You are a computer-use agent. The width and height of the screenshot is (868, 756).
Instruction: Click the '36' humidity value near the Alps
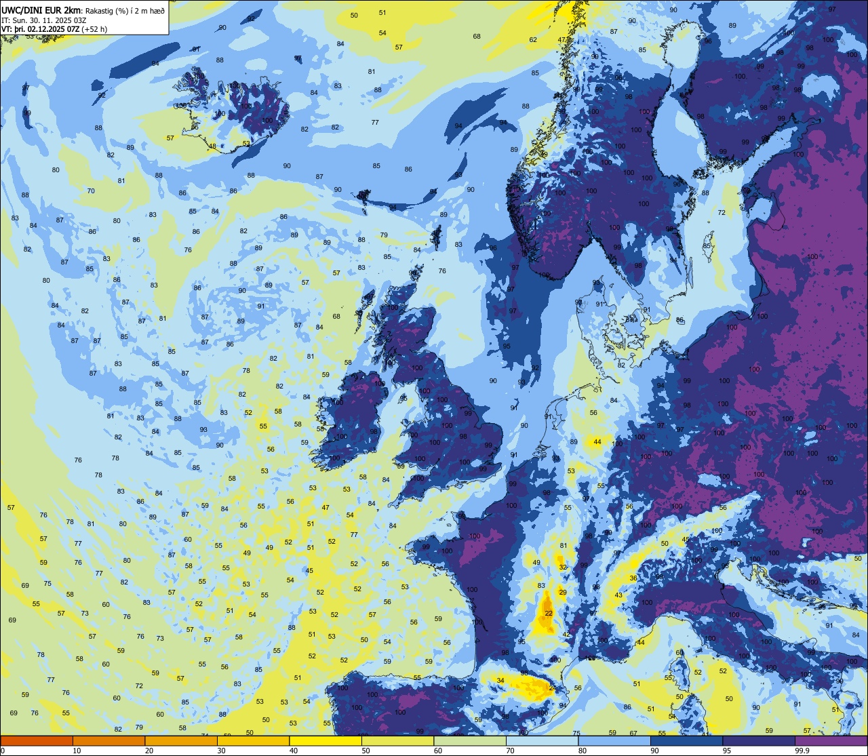tap(633, 578)
